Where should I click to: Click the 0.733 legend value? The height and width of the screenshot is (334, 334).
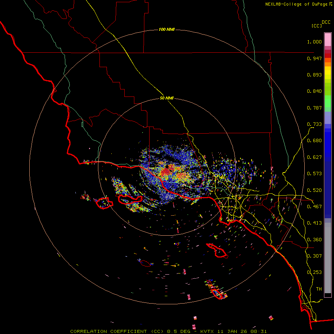click(x=314, y=124)
